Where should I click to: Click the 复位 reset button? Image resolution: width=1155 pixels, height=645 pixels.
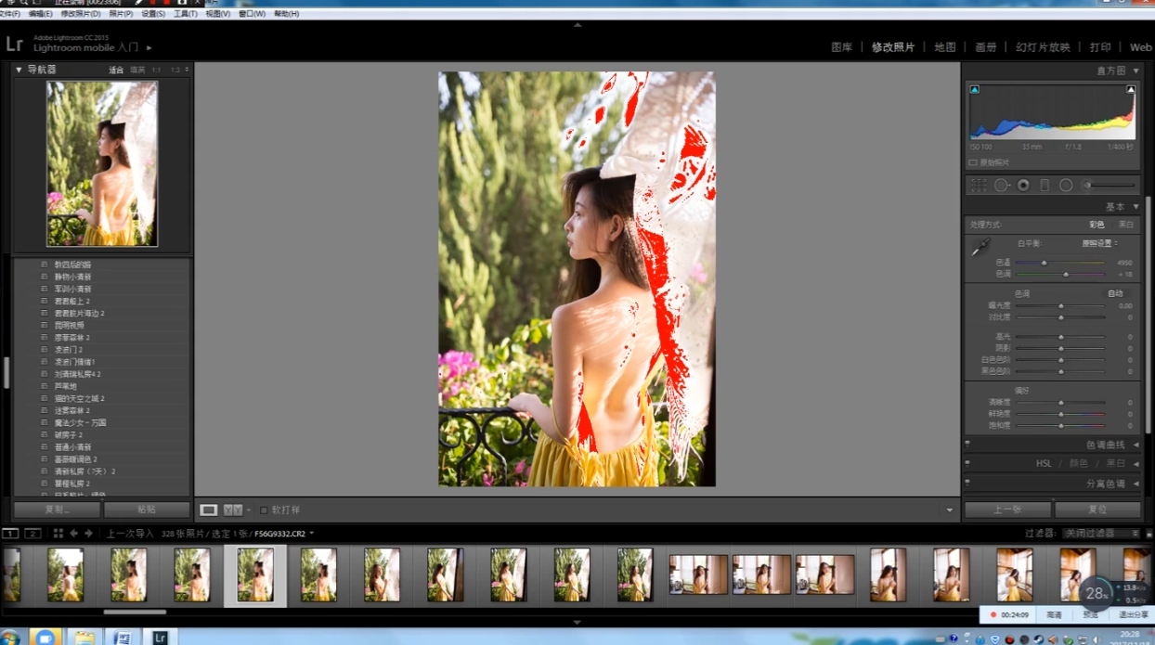point(1097,510)
